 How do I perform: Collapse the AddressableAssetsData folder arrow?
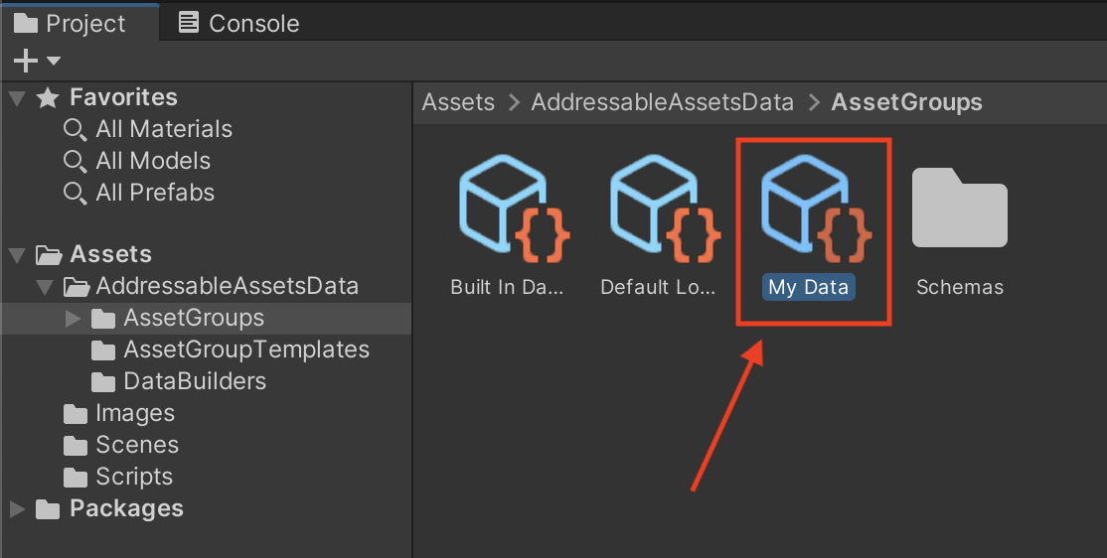tap(45, 286)
